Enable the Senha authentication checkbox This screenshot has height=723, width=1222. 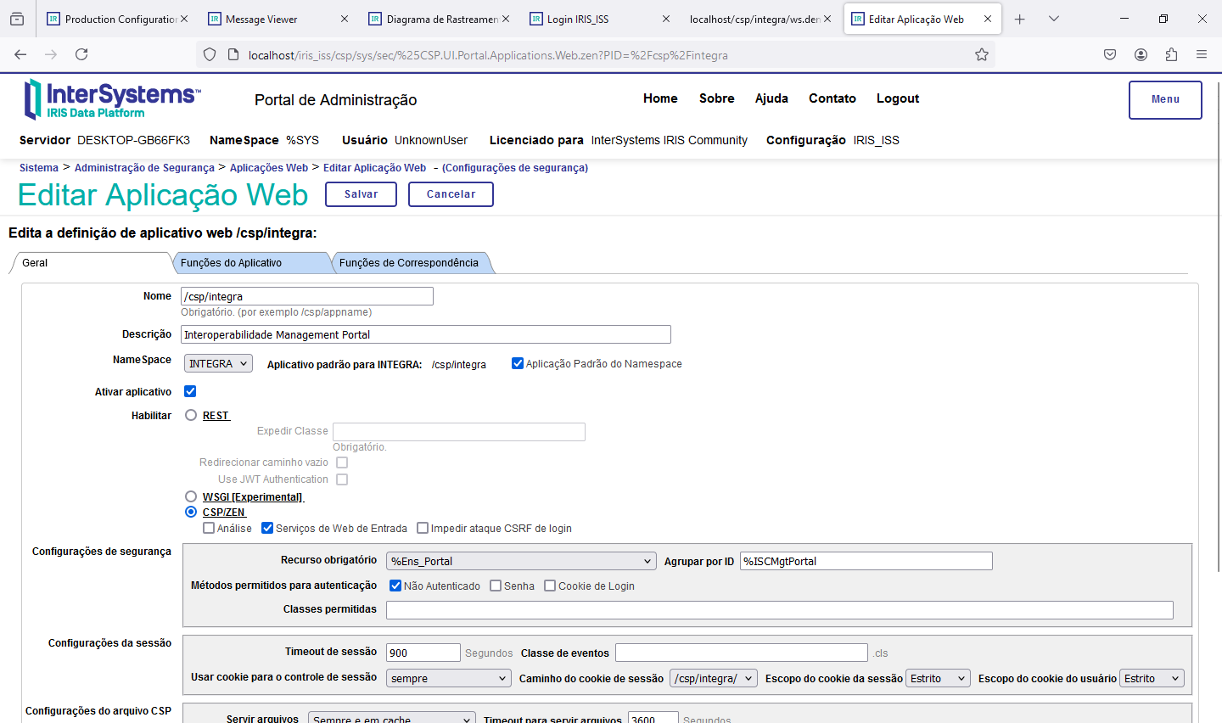[x=496, y=586]
